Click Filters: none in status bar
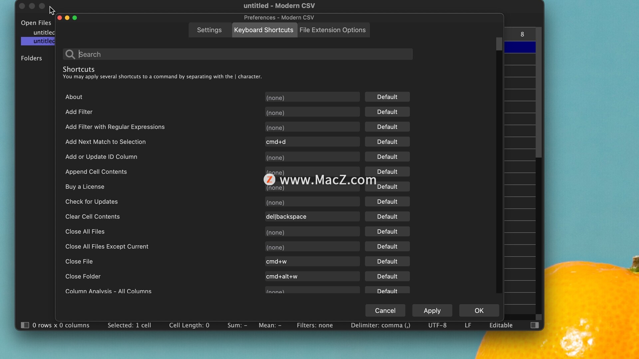The width and height of the screenshot is (639, 359). coord(315,325)
